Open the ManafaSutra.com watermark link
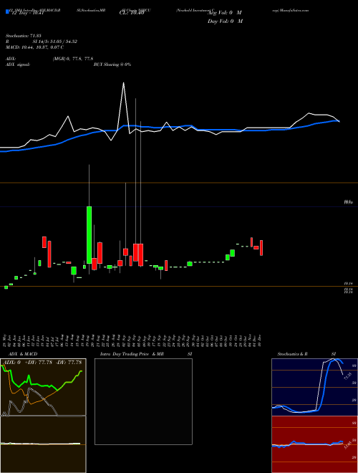The width and height of the screenshot is (358, 473). coord(294,10)
